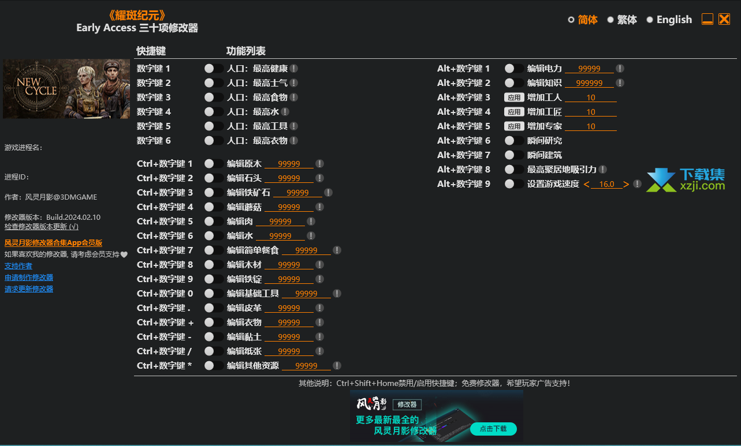This screenshot has width=741, height=446.
Task: Decrease game speed with left arrow
Action: coord(587,184)
